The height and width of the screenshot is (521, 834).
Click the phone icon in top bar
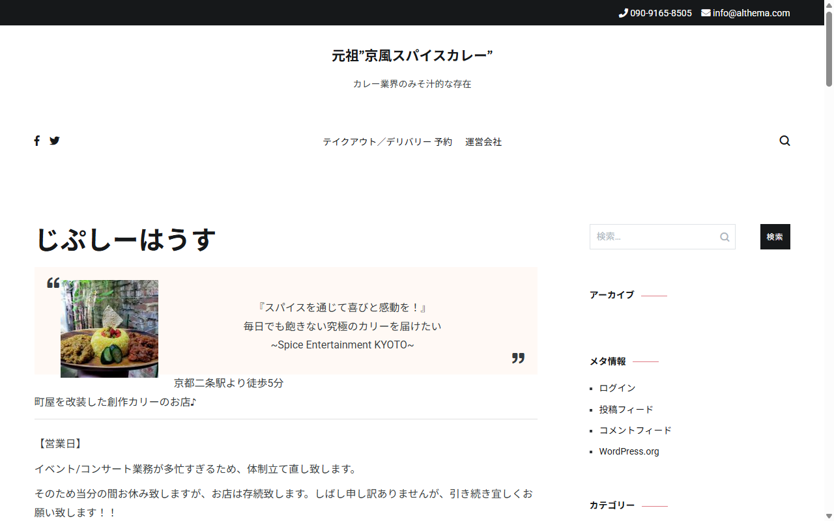coord(623,13)
